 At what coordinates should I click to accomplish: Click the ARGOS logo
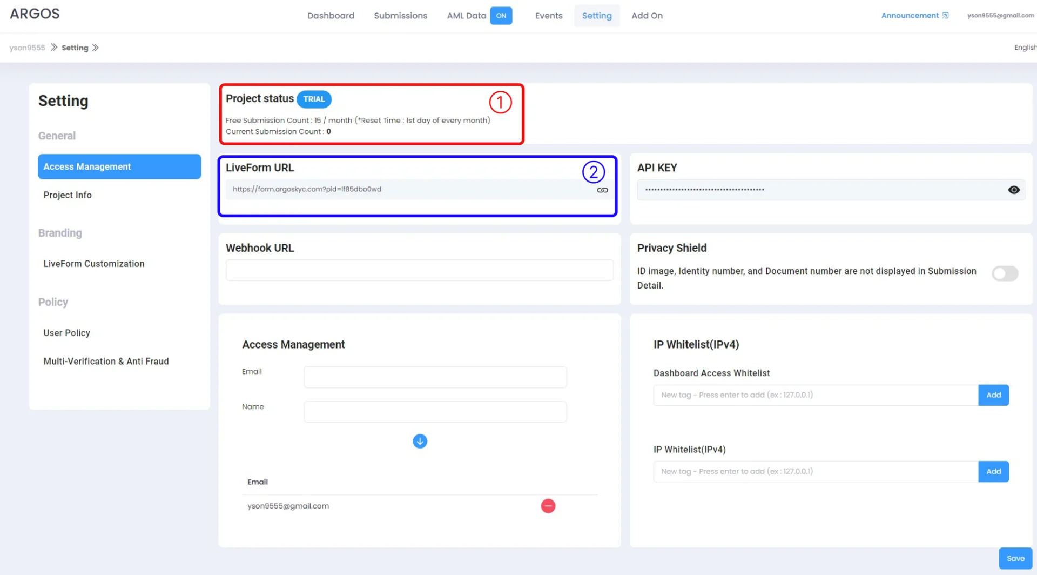(x=35, y=14)
